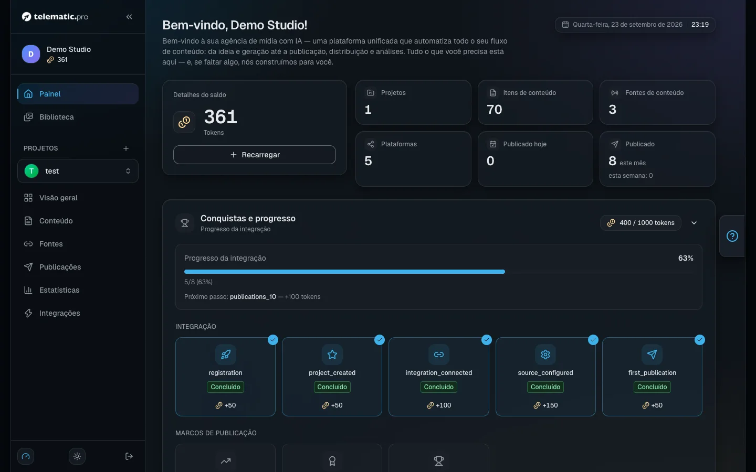Click the calendar icon next to the date
The height and width of the screenshot is (472, 756).
565,25
